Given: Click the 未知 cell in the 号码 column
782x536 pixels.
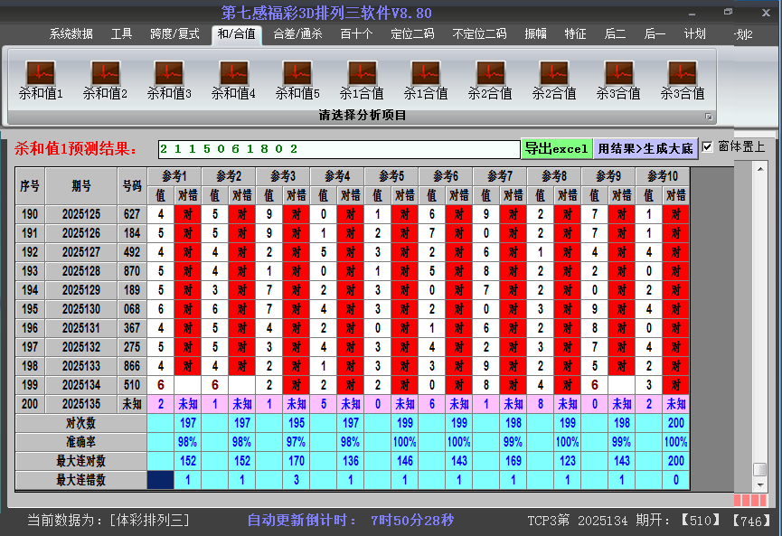Looking at the screenshot, I should tap(132, 404).
